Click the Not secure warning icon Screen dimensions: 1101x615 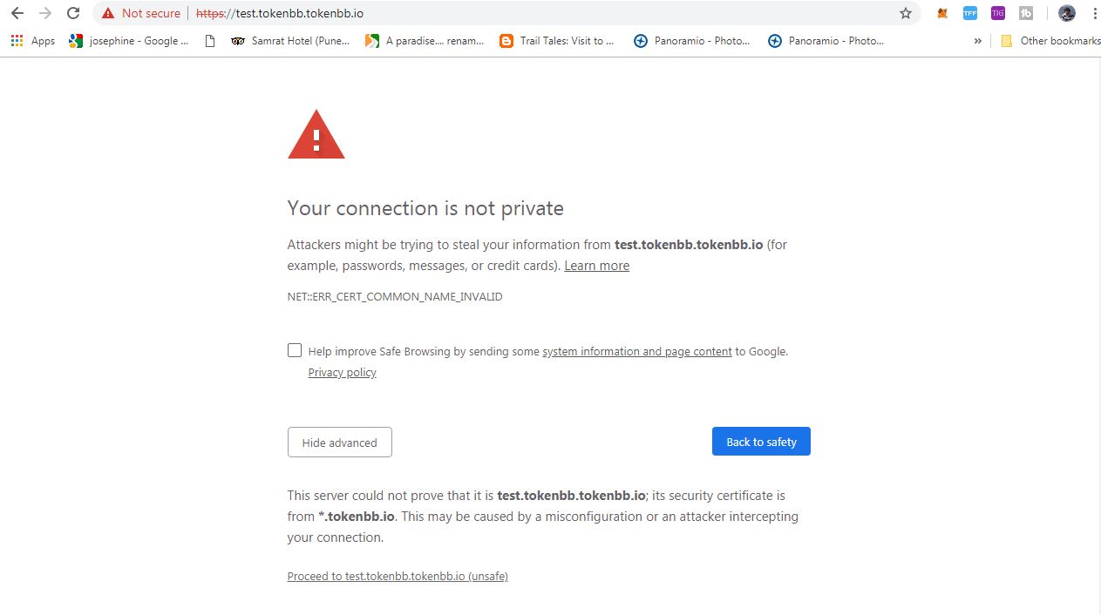108,13
